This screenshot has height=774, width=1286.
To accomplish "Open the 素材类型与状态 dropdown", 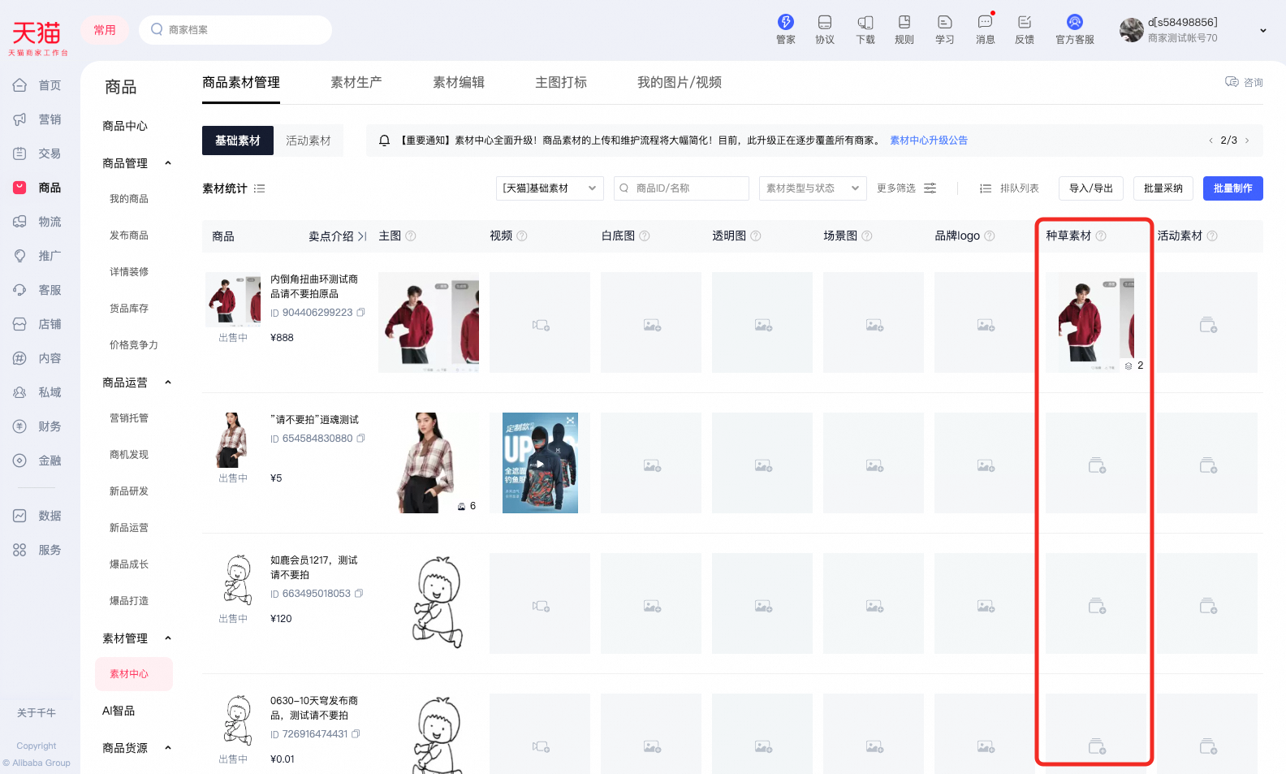I will [813, 188].
